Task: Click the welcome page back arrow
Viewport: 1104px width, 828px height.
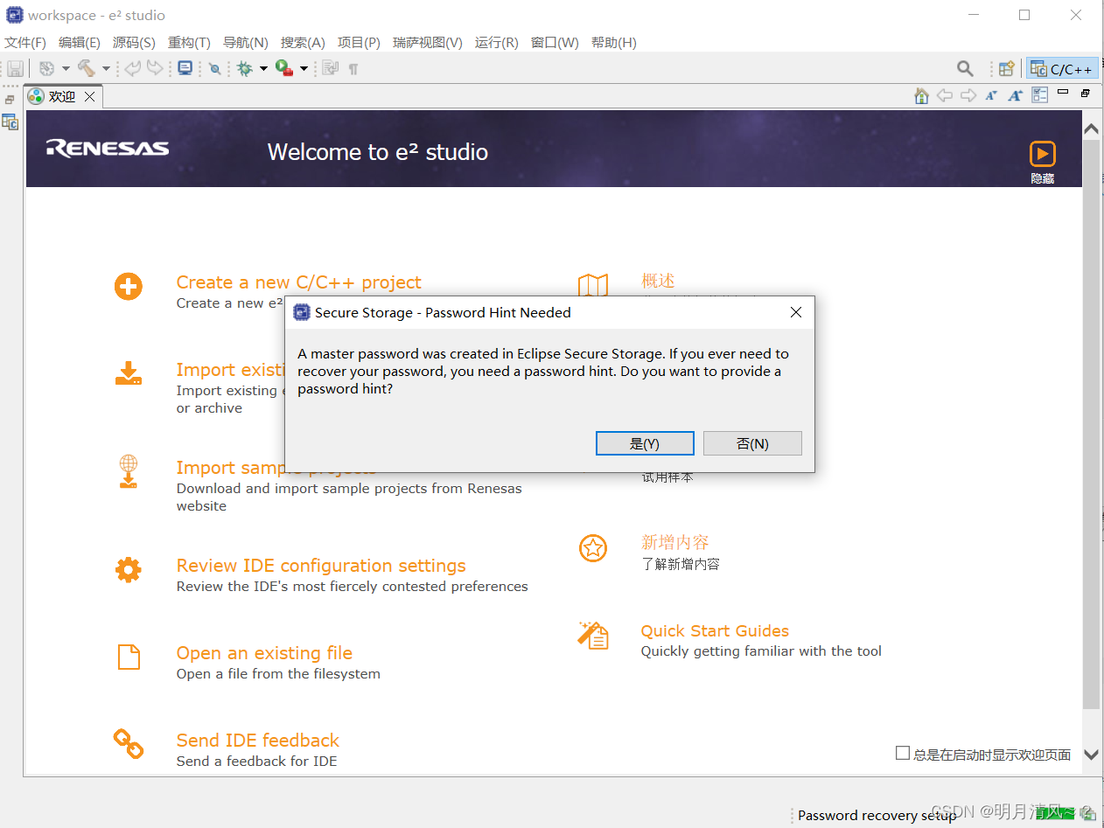Action: coord(945,95)
